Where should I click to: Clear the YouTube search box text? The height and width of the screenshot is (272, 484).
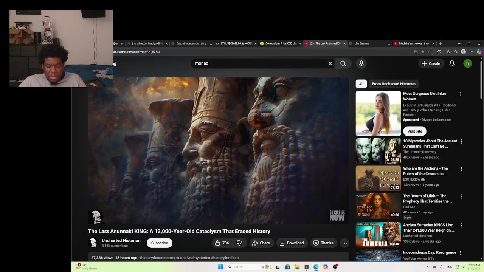[x=330, y=63]
